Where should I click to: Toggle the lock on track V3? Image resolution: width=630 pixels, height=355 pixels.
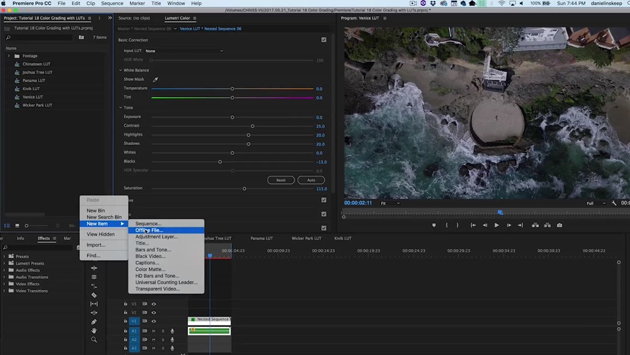pos(125,304)
